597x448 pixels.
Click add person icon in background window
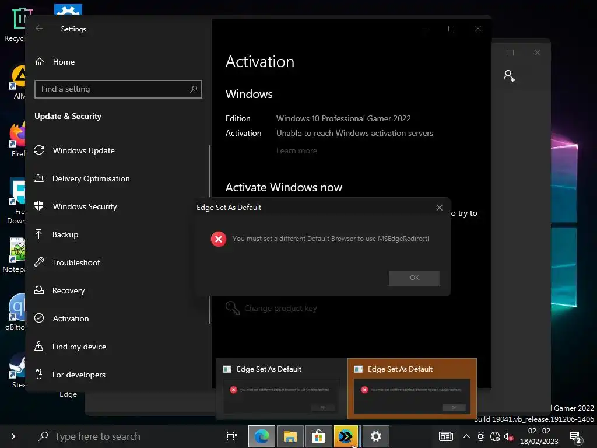[509, 75]
